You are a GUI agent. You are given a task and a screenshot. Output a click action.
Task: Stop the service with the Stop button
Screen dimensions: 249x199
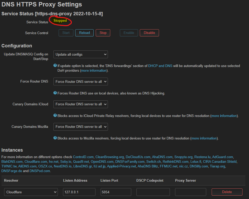tap(103, 33)
